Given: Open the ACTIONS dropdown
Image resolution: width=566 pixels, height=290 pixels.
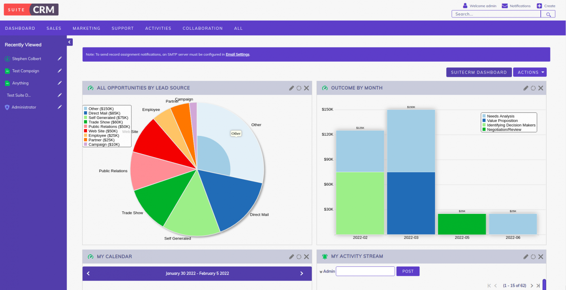Looking at the screenshot, I should (x=530, y=72).
